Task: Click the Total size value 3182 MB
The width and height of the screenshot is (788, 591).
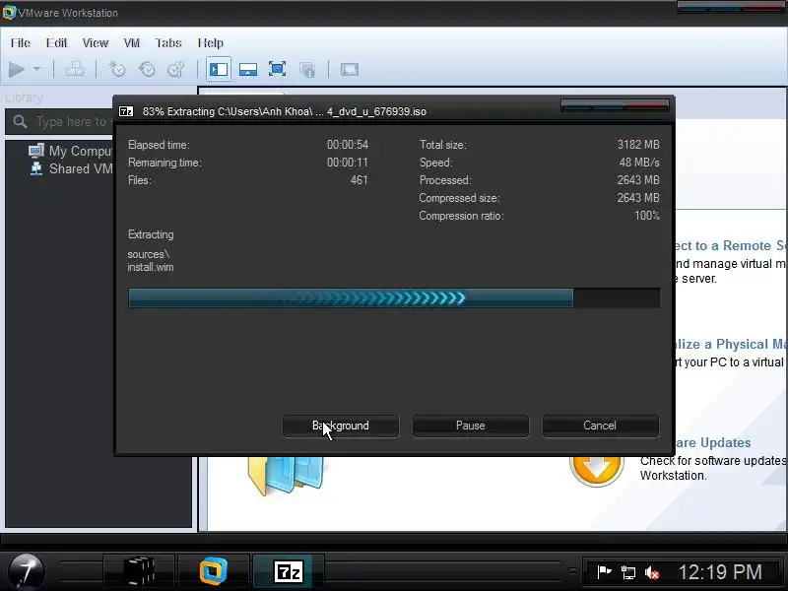Action: click(638, 145)
